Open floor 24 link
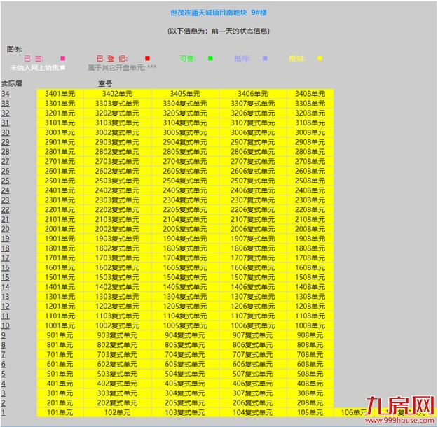The image size is (438, 427). coord(6,190)
